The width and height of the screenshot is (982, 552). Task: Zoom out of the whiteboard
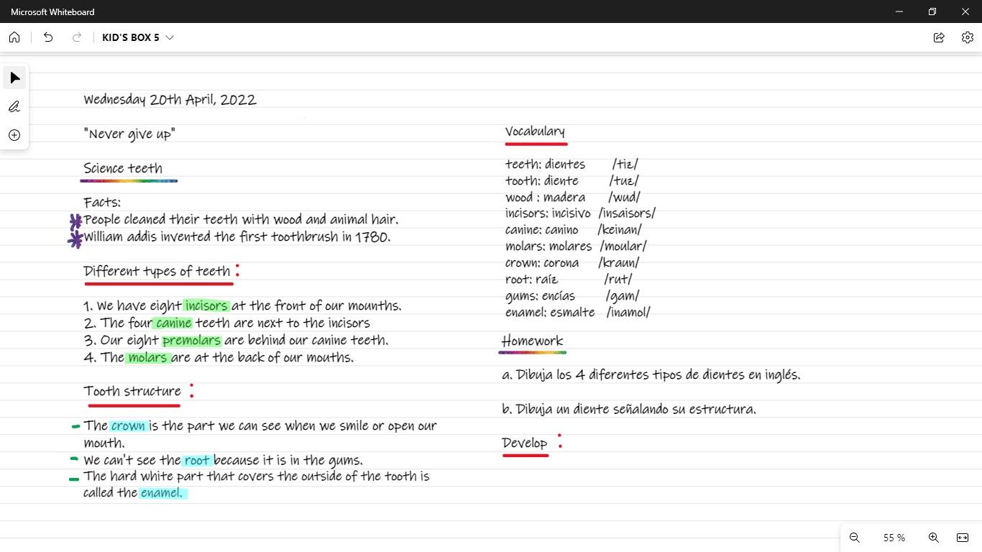pos(855,538)
